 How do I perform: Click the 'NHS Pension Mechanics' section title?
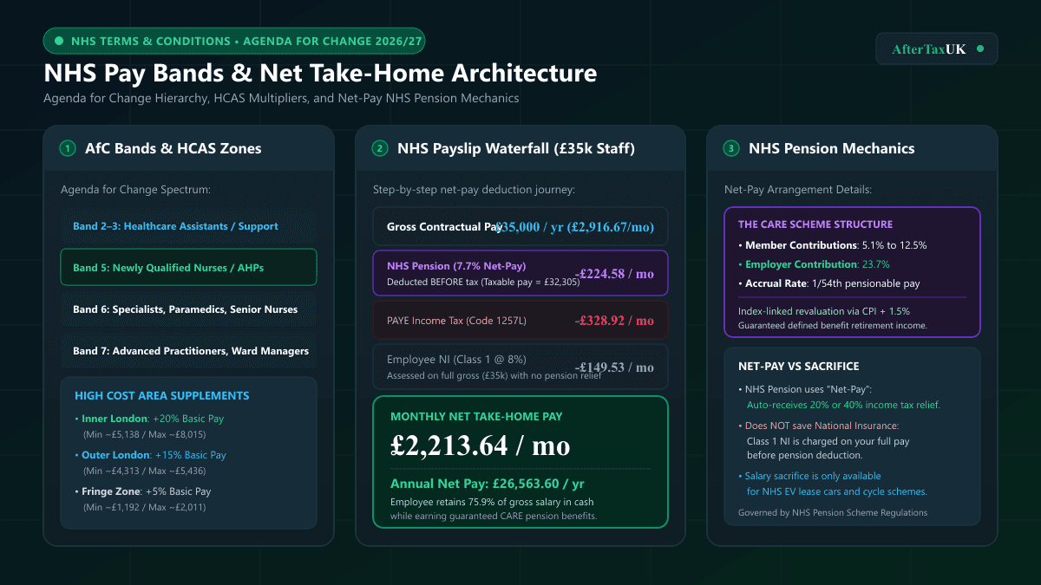point(832,148)
